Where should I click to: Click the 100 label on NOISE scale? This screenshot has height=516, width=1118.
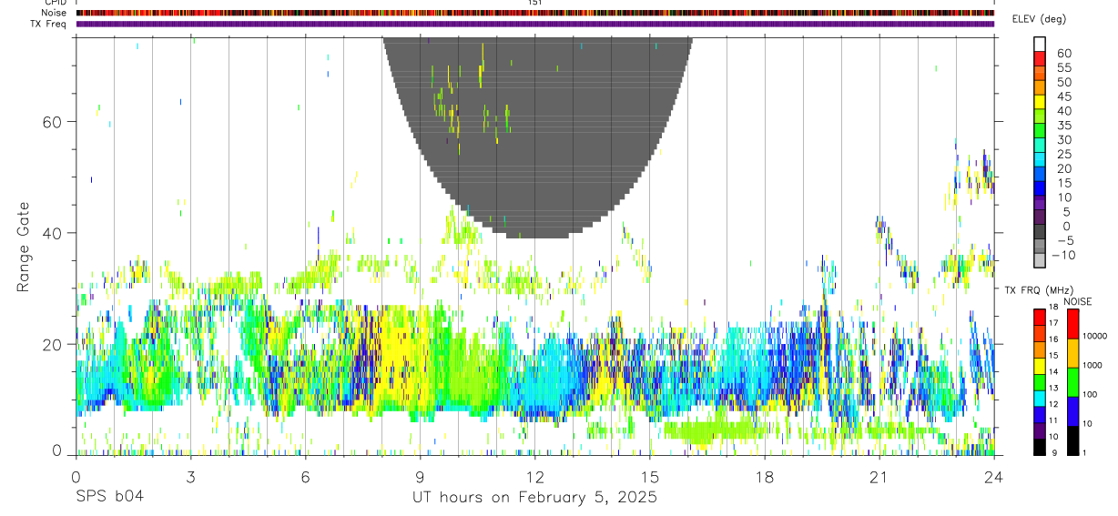pos(1091,394)
